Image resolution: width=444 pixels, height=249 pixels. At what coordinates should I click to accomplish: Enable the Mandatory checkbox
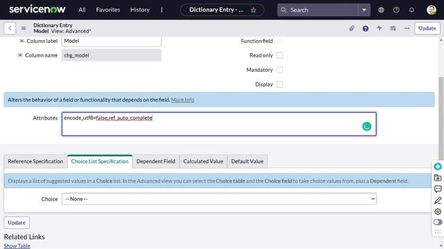pyautogui.click(x=280, y=70)
